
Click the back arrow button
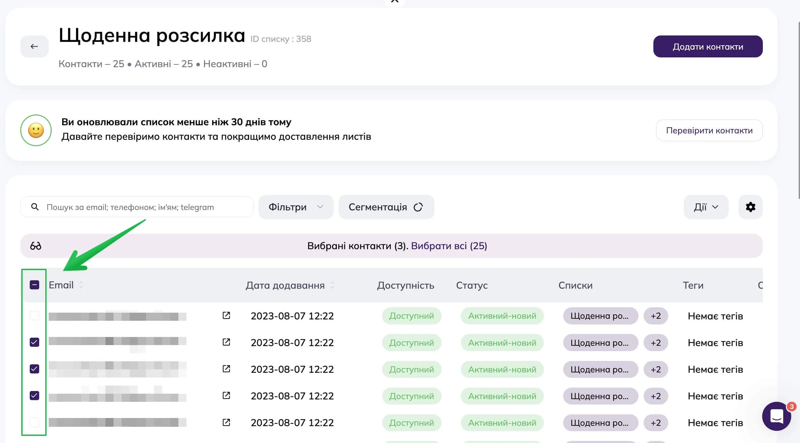[x=34, y=46]
